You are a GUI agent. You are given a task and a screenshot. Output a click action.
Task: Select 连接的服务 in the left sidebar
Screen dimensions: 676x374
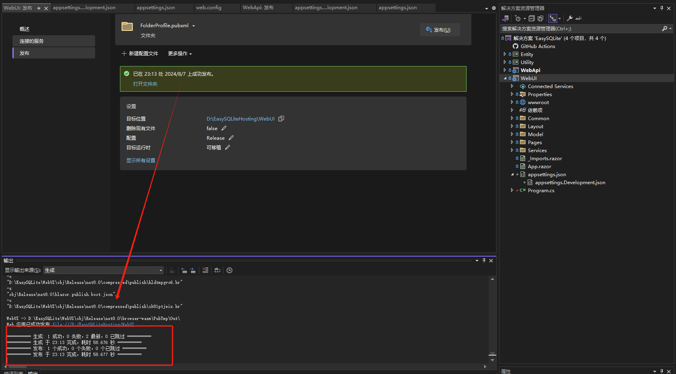32,41
